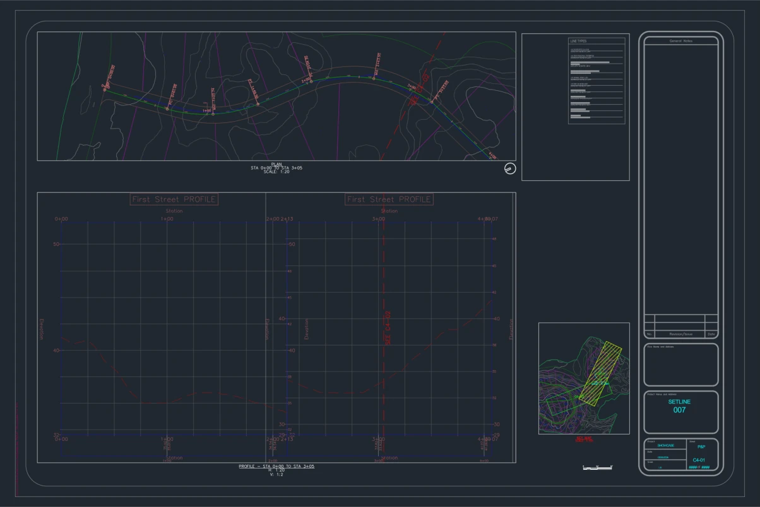The width and height of the screenshot is (760, 507).
Task: Click the left First Street PROFILE title box
Action: [x=174, y=199]
